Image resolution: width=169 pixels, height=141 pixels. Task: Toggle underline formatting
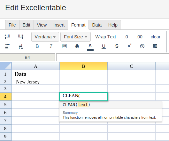[x=104, y=46]
